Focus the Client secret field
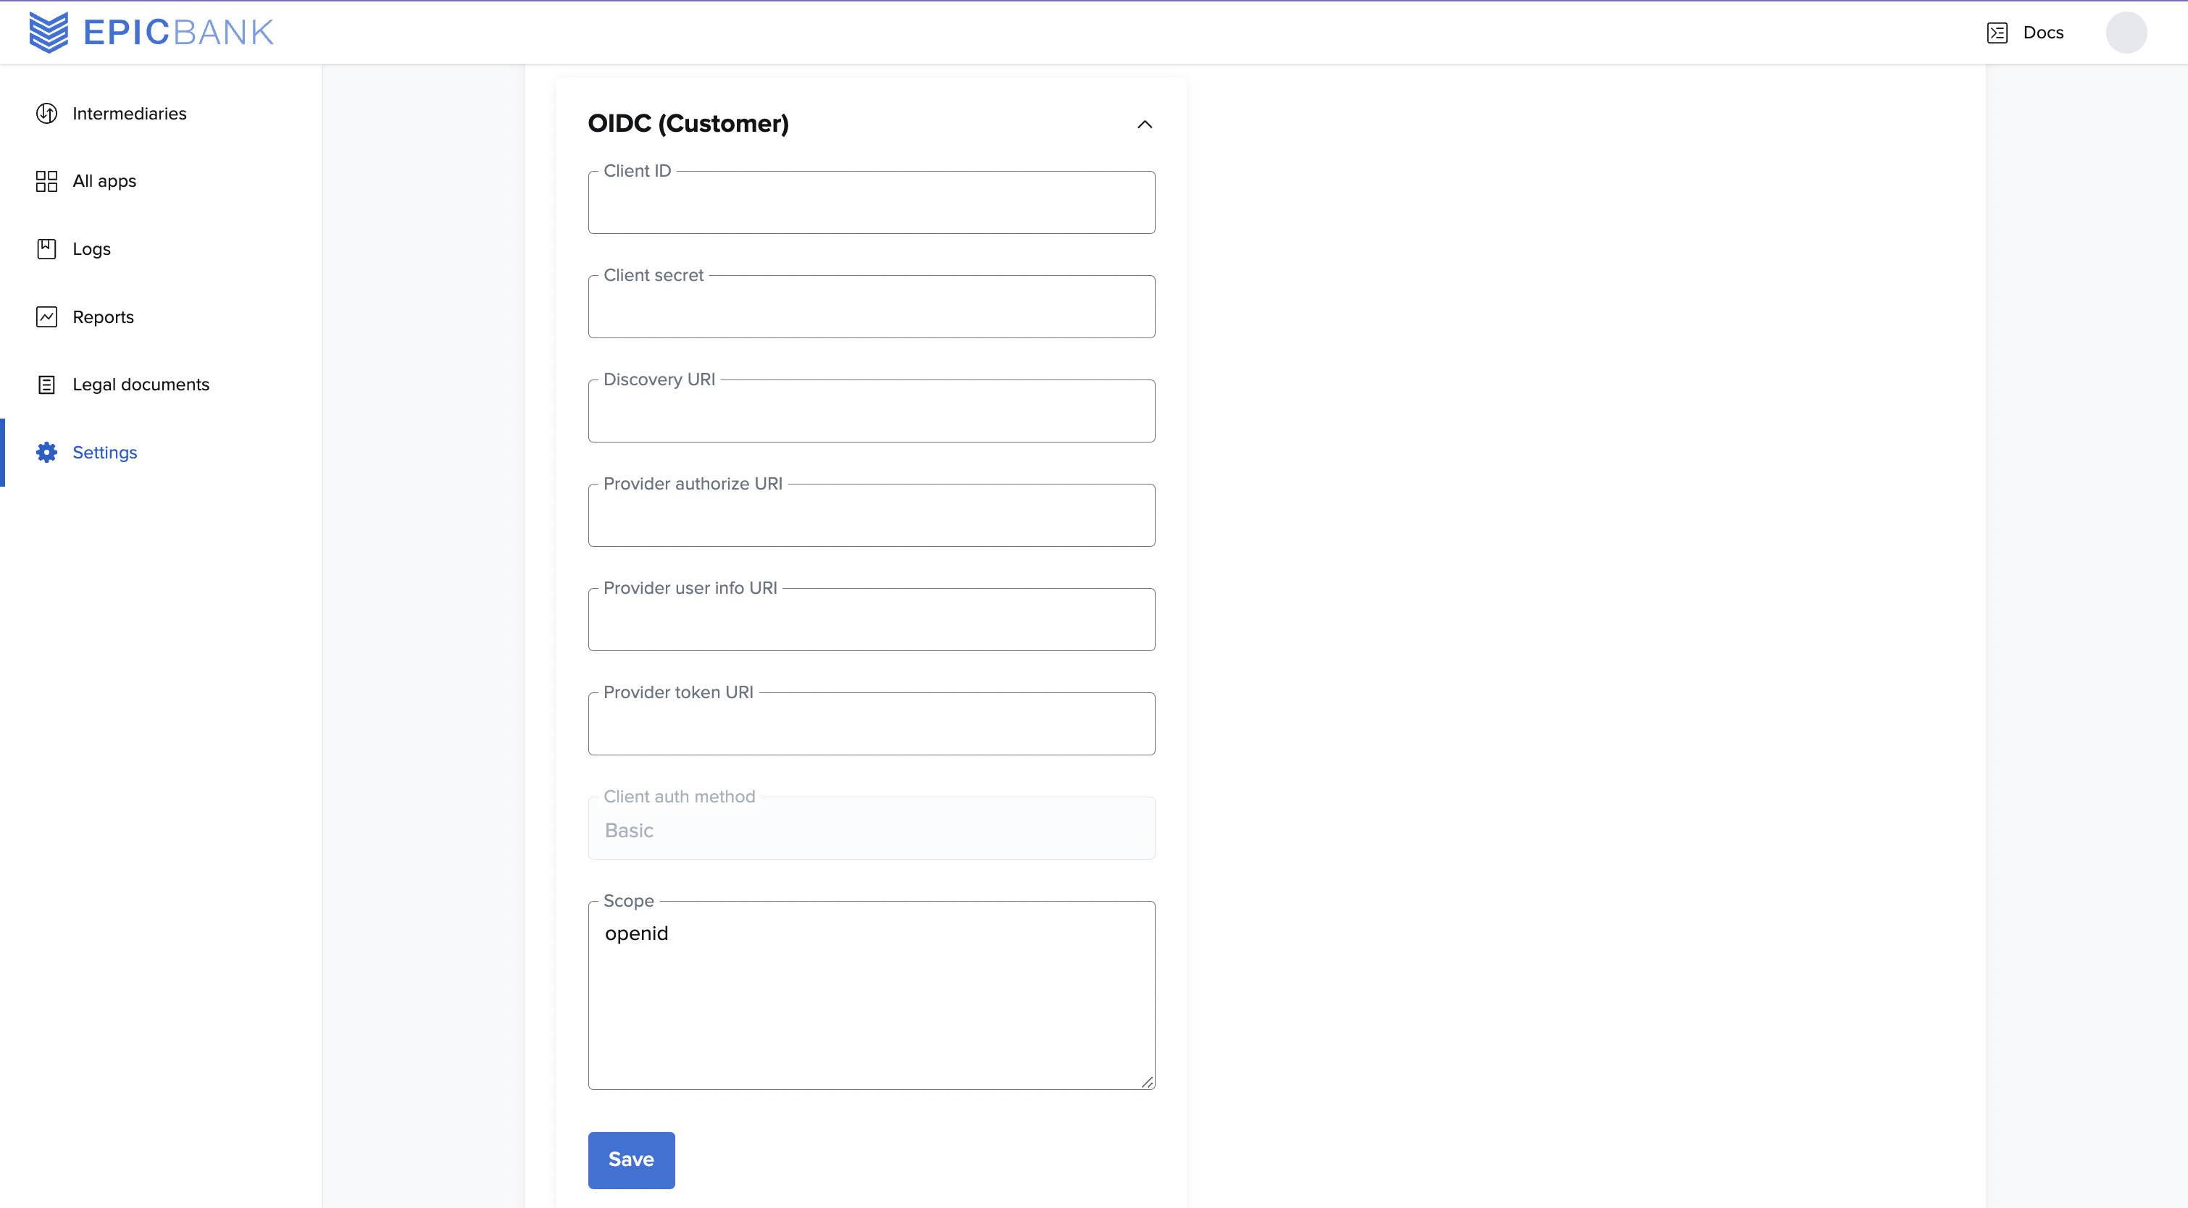The image size is (2188, 1208). 872,306
